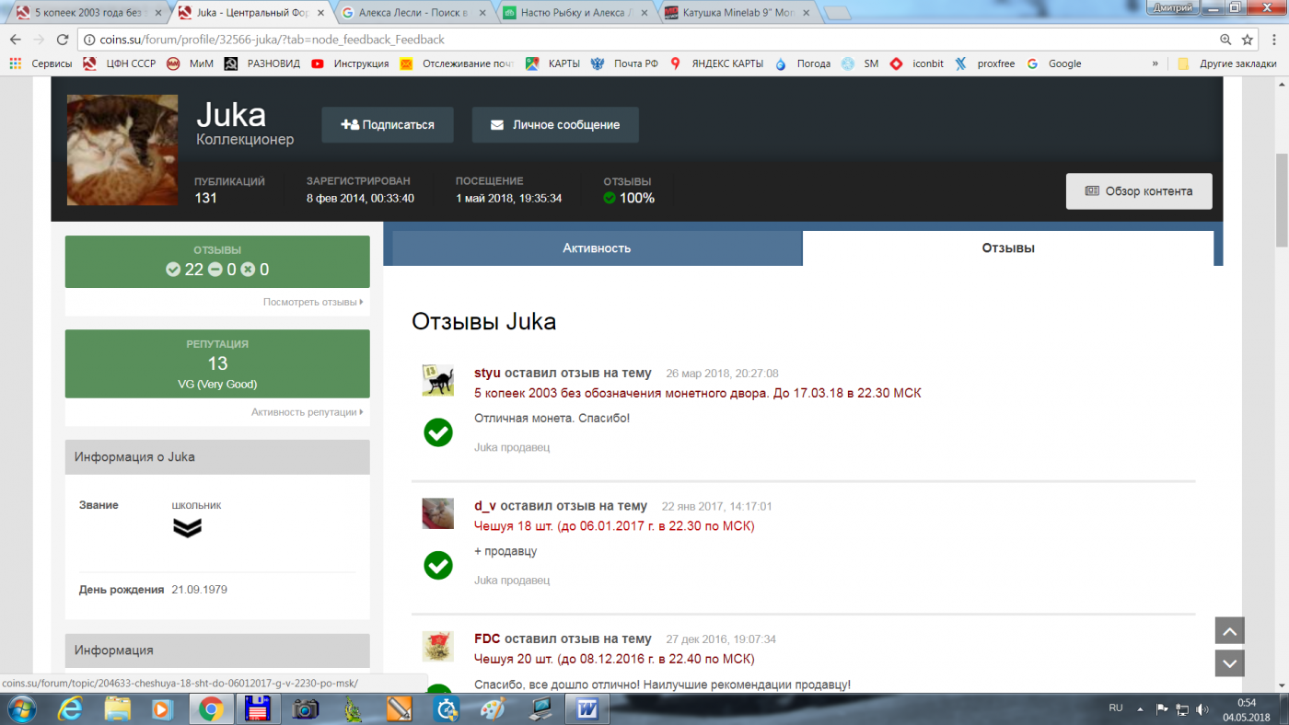1289x725 pixels.
Task: Bookmark this page with the star icon
Action: click(x=1248, y=40)
